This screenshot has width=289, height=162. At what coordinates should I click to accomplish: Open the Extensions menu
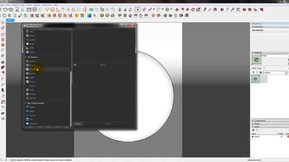(47, 5)
